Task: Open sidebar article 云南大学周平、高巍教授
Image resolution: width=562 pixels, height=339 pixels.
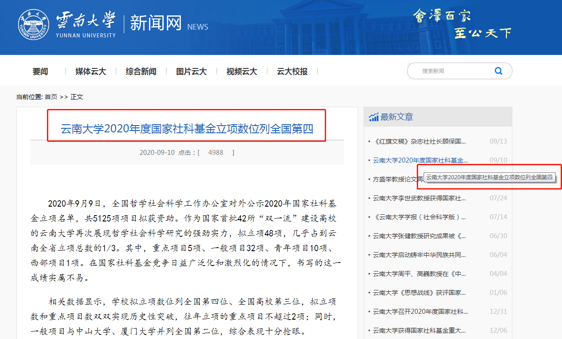Action: coord(419,274)
